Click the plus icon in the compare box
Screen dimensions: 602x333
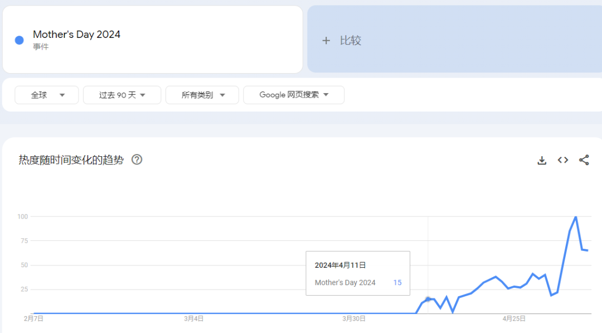326,40
